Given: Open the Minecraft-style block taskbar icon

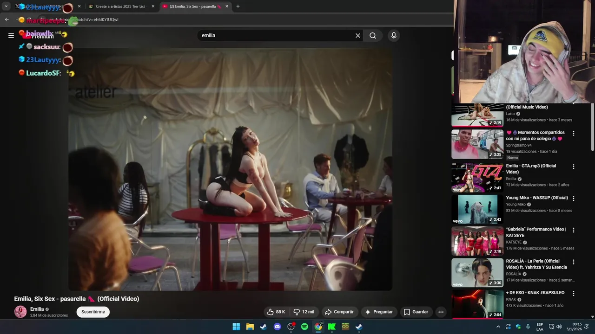Looking at the screenshot, I should (x=345, y=327).
